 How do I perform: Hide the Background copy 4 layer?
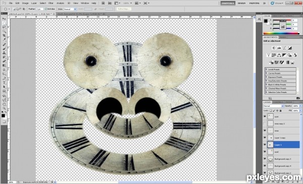pos(265,166)
